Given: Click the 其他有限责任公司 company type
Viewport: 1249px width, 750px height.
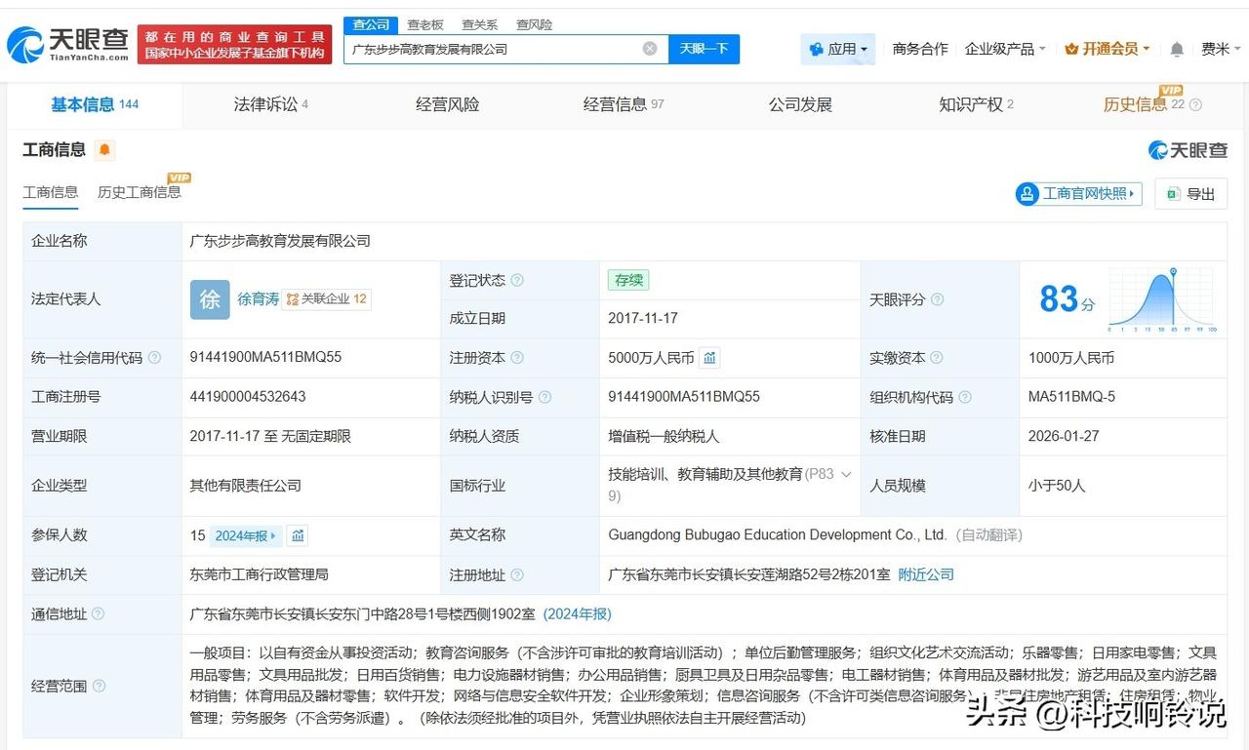Looking at the screenshot, I should [x=246, y=485].
